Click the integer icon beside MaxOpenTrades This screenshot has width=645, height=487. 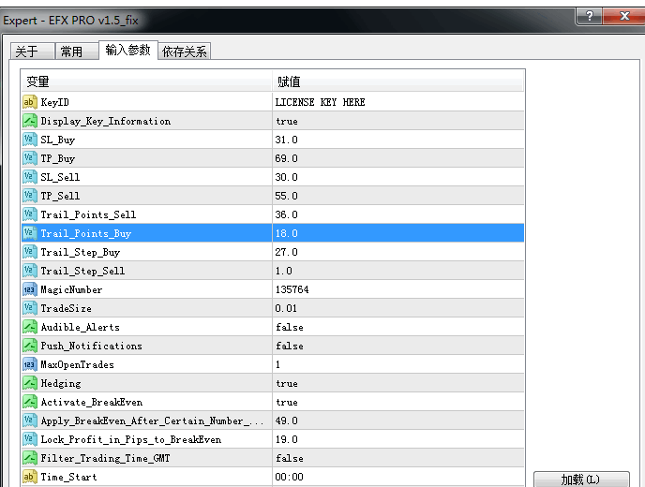(x=29, y=364)
